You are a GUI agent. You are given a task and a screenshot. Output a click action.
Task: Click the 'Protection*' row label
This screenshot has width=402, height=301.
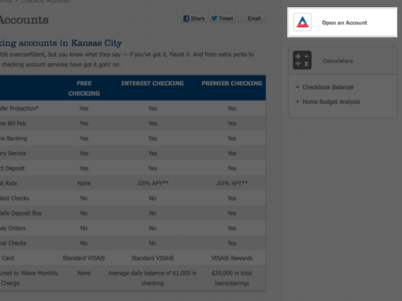[x=19, y=109]
